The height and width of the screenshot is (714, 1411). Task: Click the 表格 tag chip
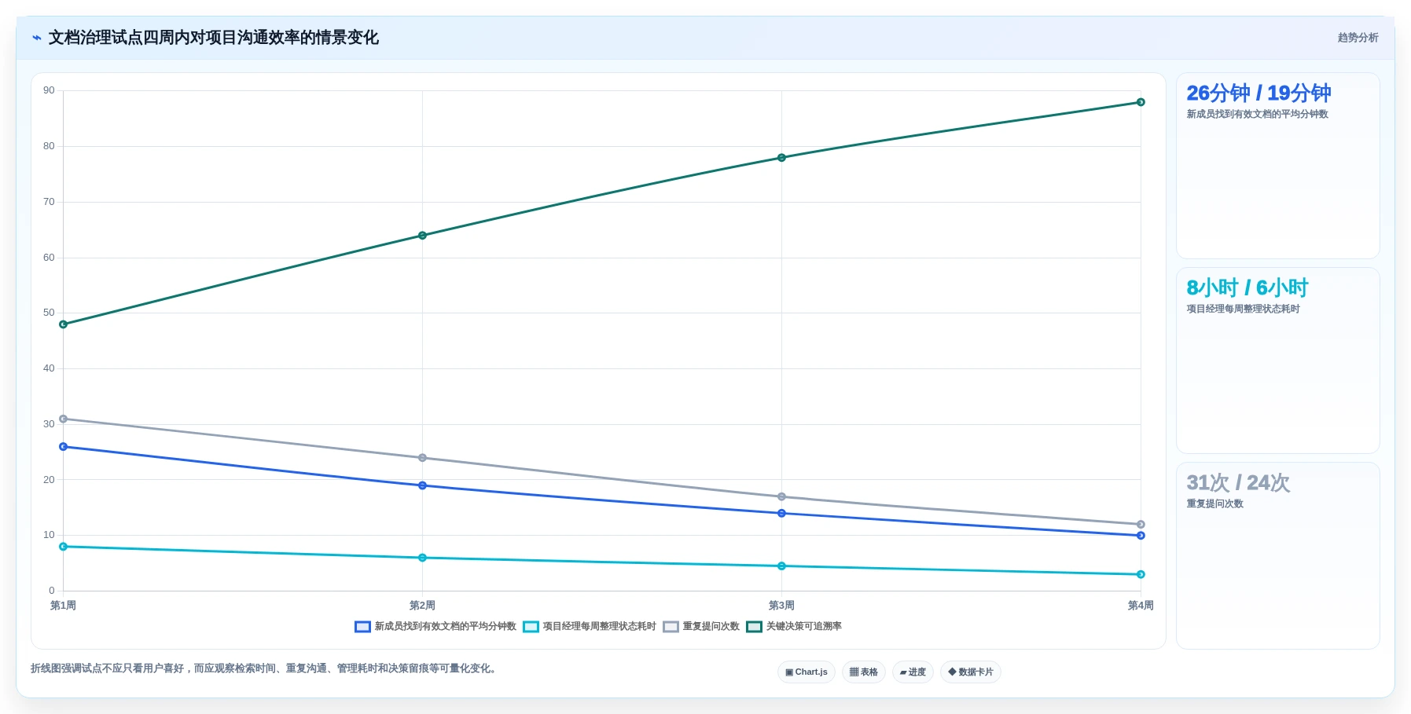(x=863, y=672)
